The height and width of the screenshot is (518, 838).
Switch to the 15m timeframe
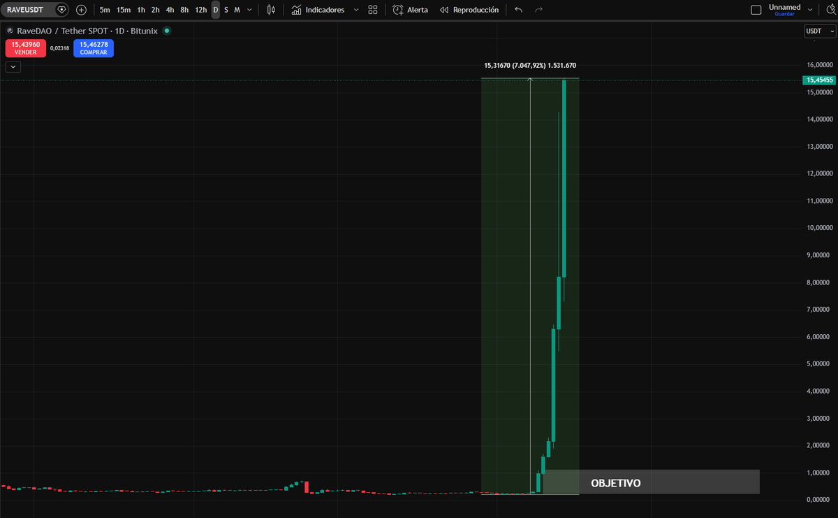(124, 10)
